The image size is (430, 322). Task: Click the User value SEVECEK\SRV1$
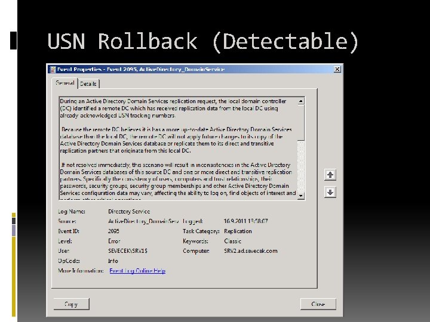128,251
